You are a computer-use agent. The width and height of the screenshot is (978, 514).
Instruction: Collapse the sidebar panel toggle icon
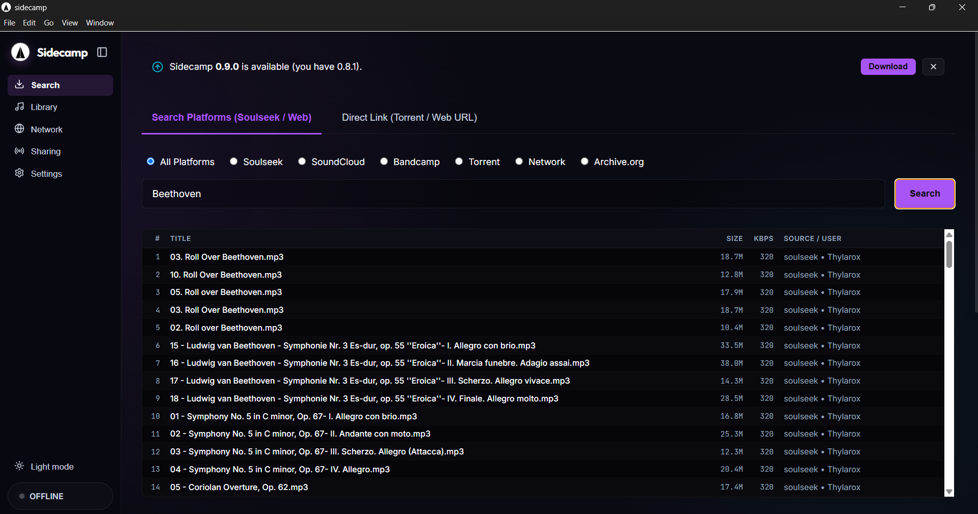(x=102, y=52)
